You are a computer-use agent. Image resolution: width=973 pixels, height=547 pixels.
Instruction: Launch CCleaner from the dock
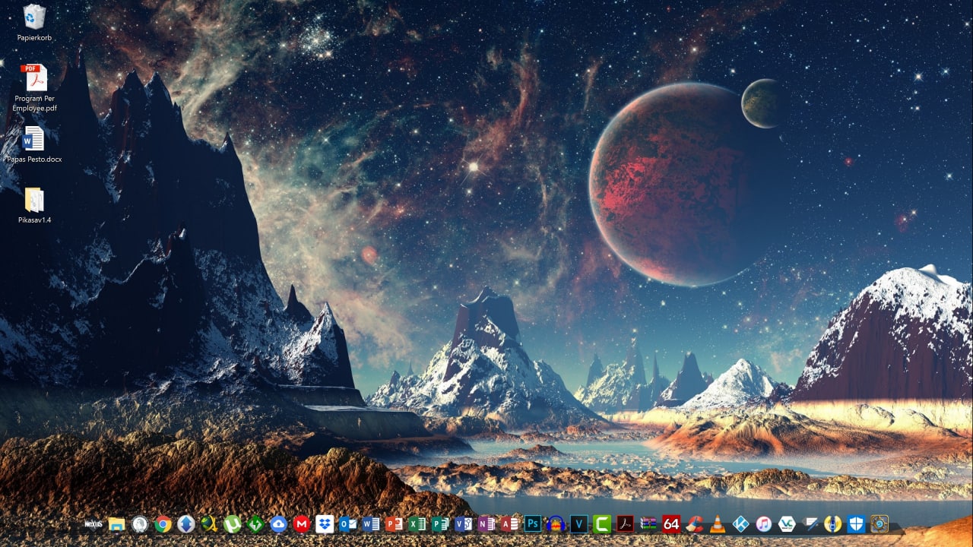click(696, 524)
